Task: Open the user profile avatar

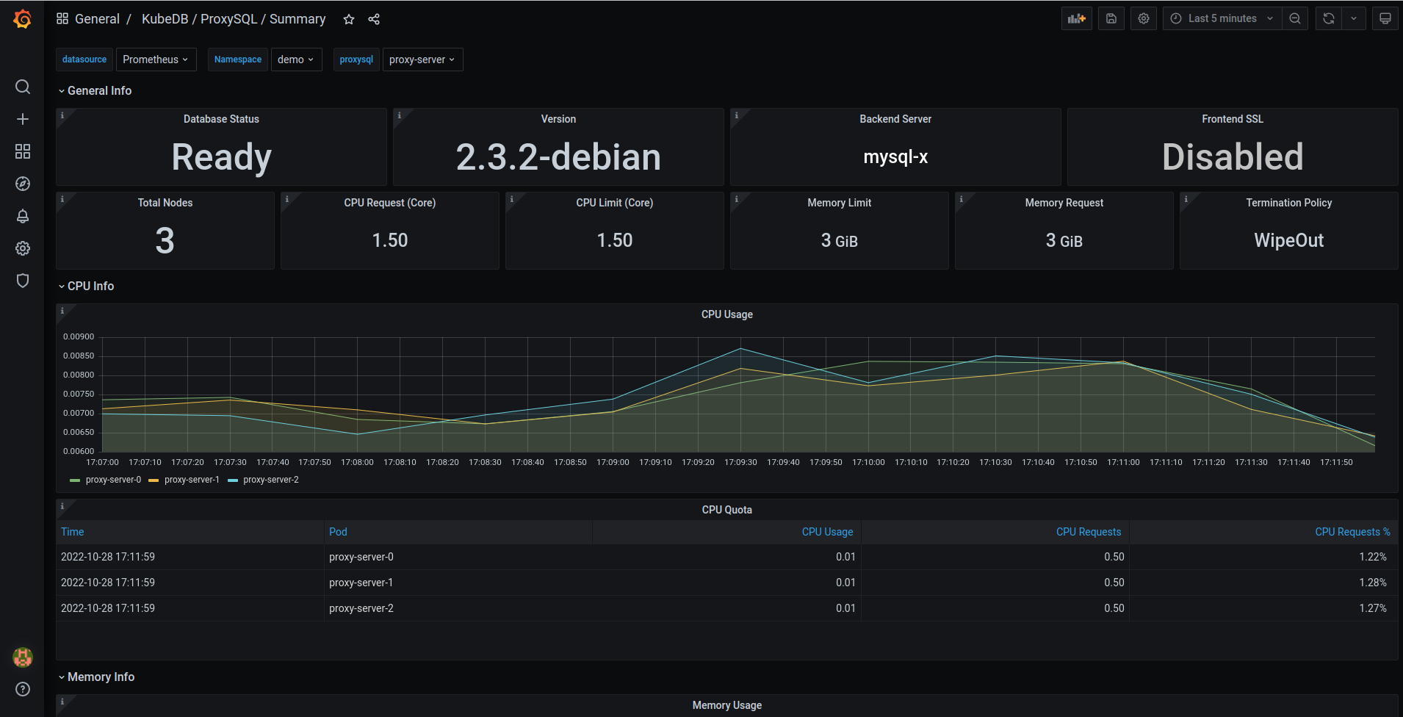Action: [23, 657]
